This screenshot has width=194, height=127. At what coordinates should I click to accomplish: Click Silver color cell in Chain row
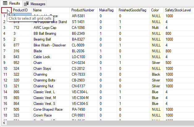[157, 63]
